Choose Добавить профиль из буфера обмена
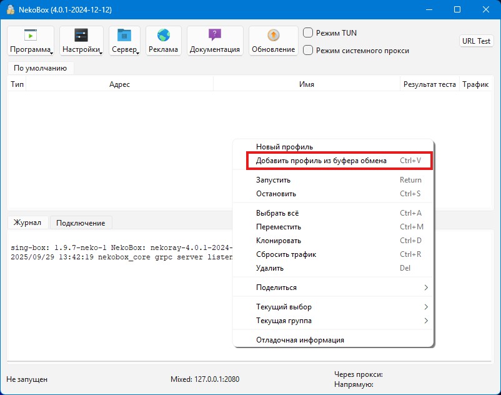Image resolution: width=501 pixels, height=395 pixels. click(x=321, y=161)
